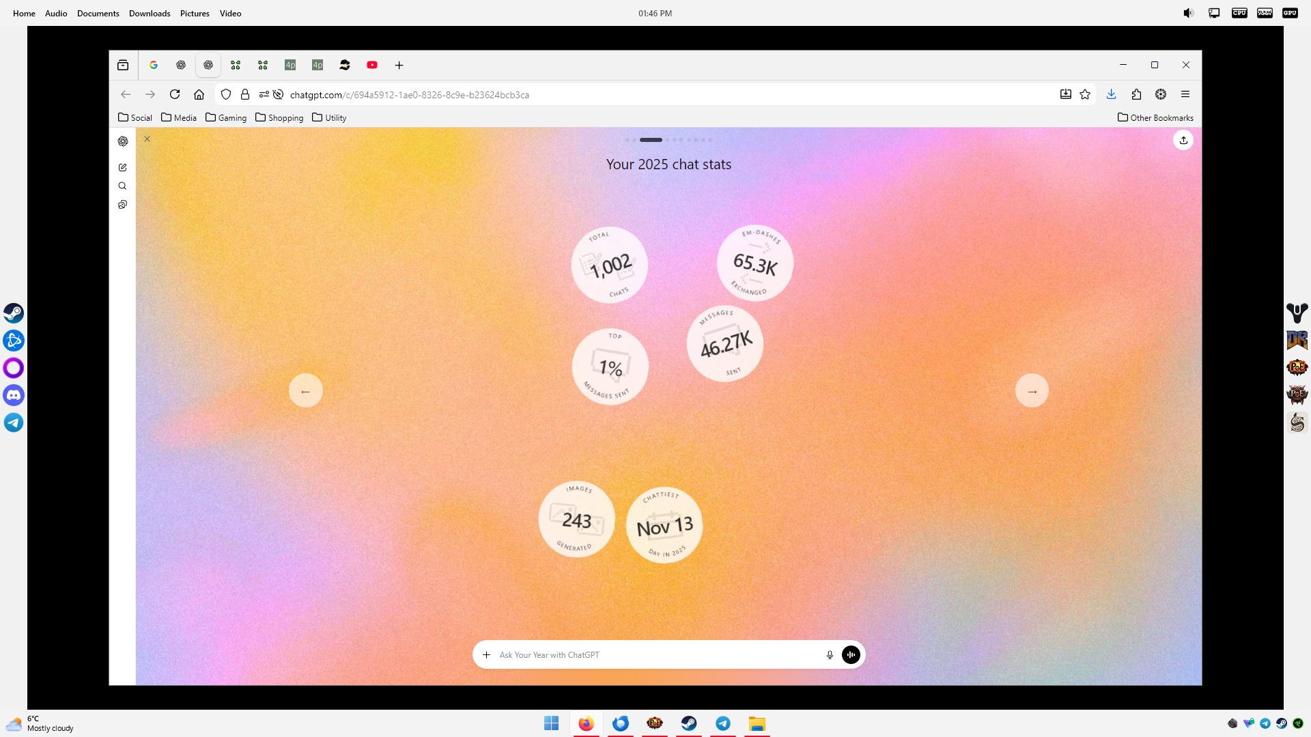Go back to previous stats slide
Screen dimensions: 1311x737
(305, 391)
